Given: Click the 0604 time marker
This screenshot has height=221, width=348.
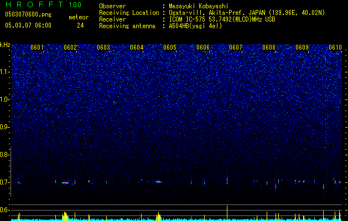Looking at the screenshot, I should click(x=137, y=48).
